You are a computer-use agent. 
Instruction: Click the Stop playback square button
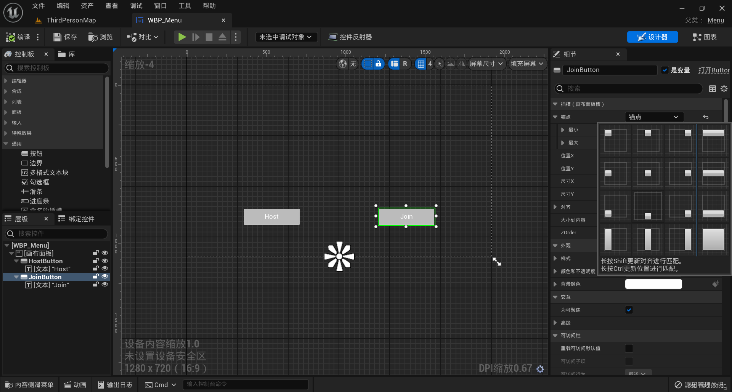tap(209, 37)
